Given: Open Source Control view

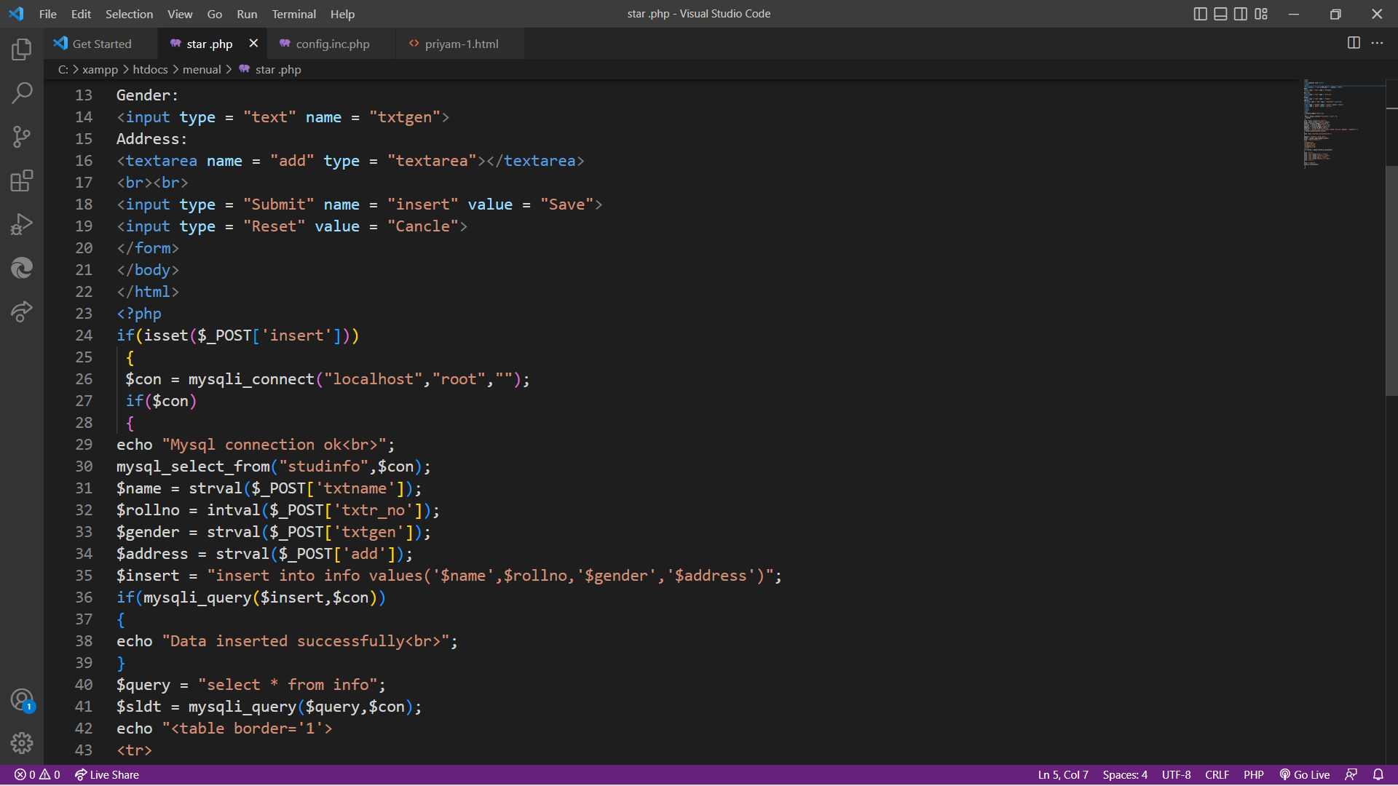Looking at the screenshot, I should (x=22, y=137).
